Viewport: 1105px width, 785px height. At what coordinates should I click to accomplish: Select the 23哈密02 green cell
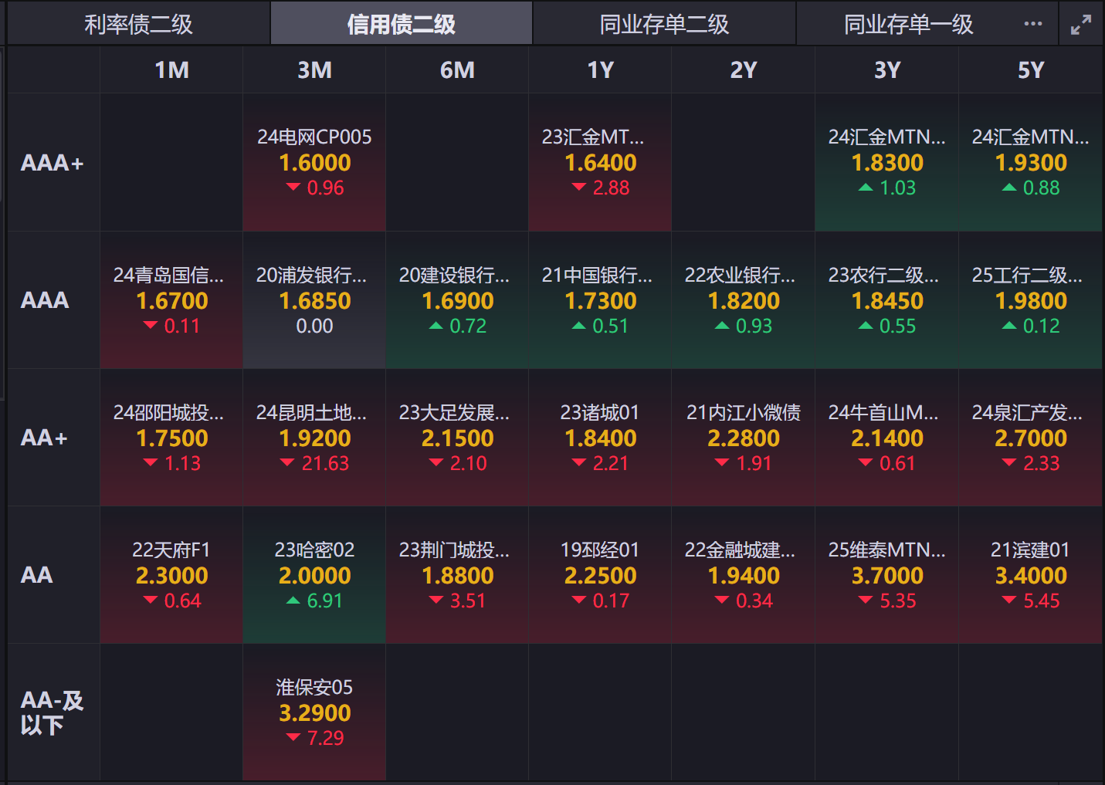[x=314, y=575]
